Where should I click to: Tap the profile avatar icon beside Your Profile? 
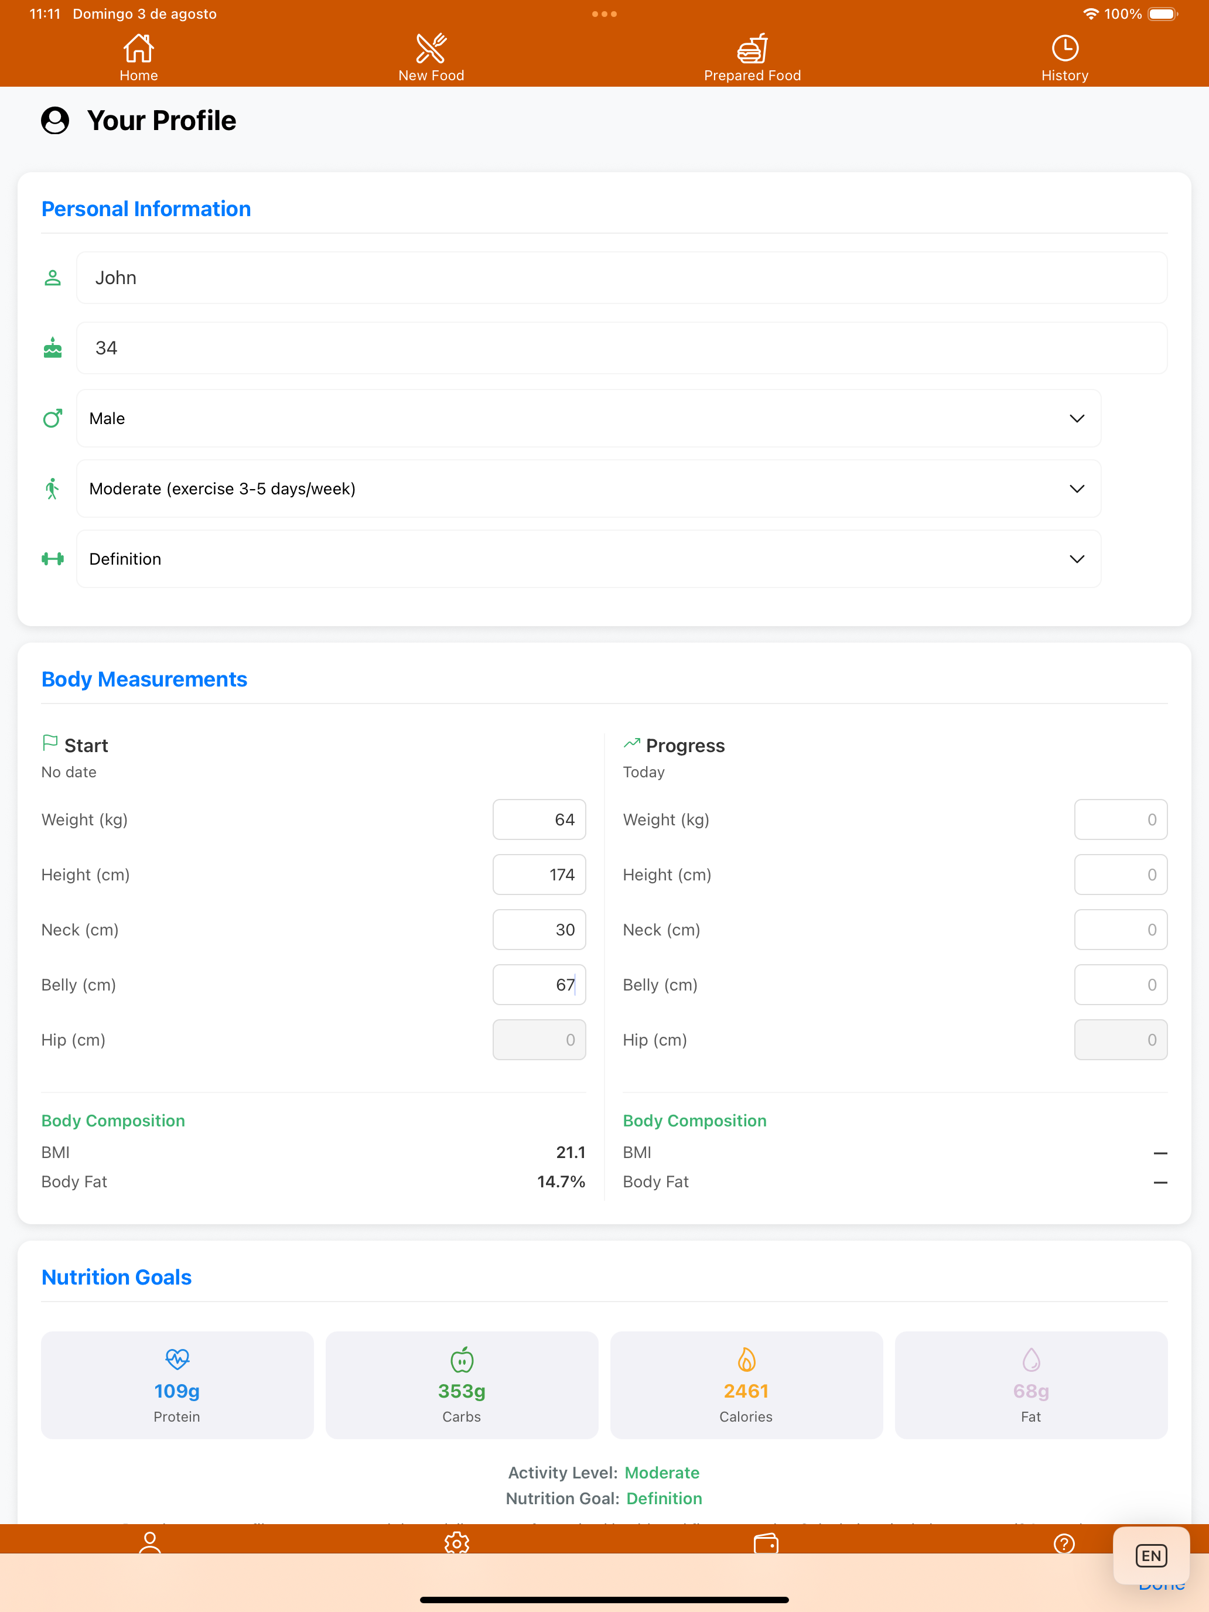(x=54, y=120)
